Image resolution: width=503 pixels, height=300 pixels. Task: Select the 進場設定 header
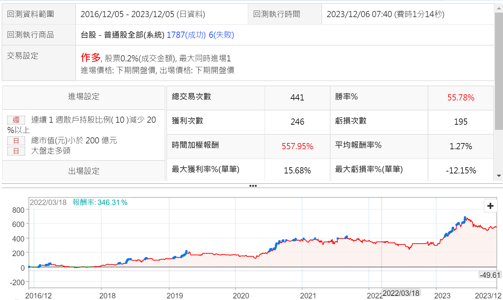point(84,97)
